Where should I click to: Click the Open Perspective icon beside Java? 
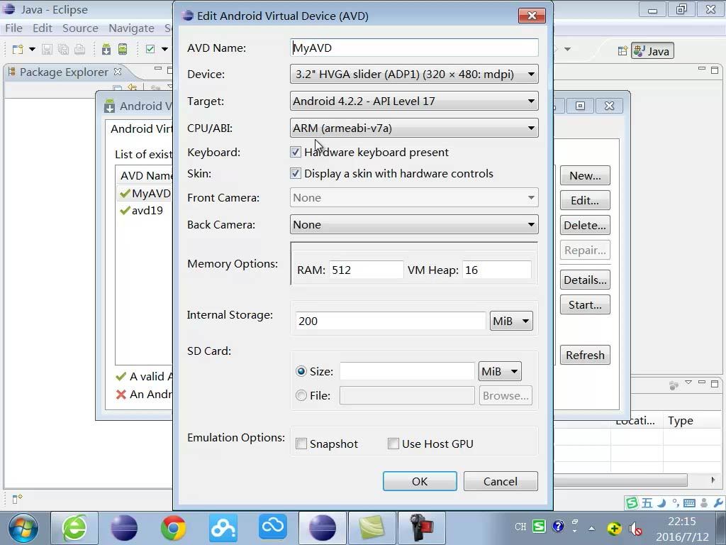pyautogui.click(x=622, y=50)
